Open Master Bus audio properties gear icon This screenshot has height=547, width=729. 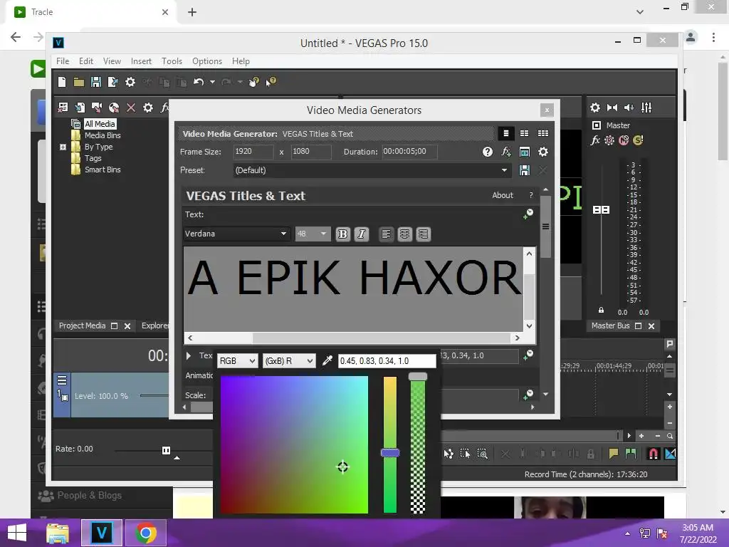point(595,108)
